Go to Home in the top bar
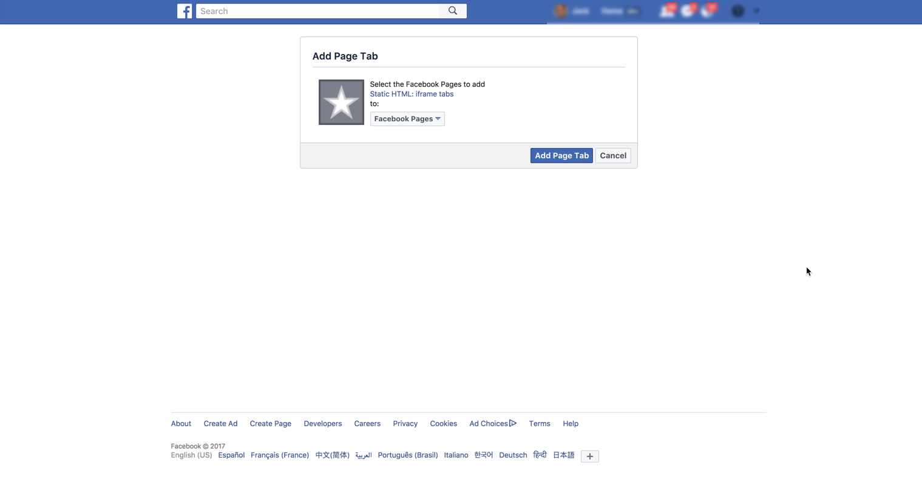 (x=612, y=11)
